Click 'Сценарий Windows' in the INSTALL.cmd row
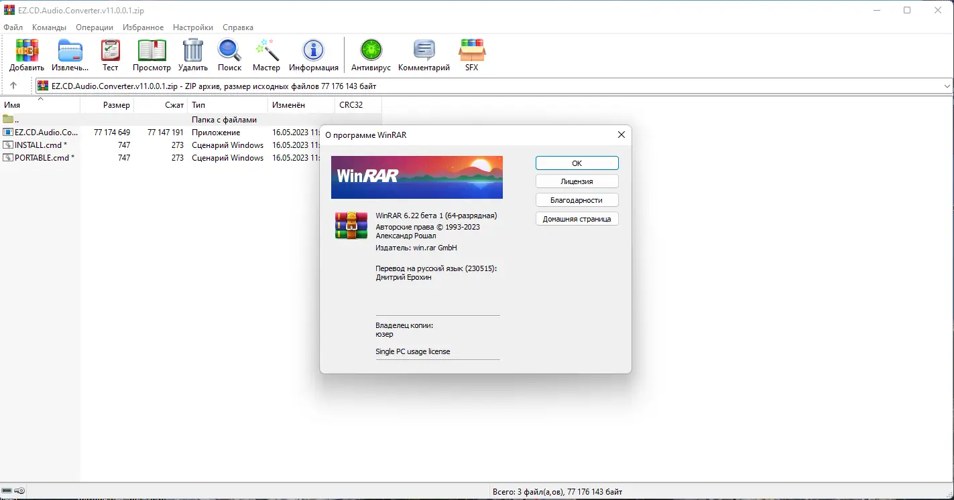Image resolution: width=954 pixels, height=500 pixels. click(228, 145)
